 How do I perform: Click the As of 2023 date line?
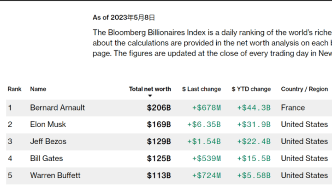click(x=124, y=17)
